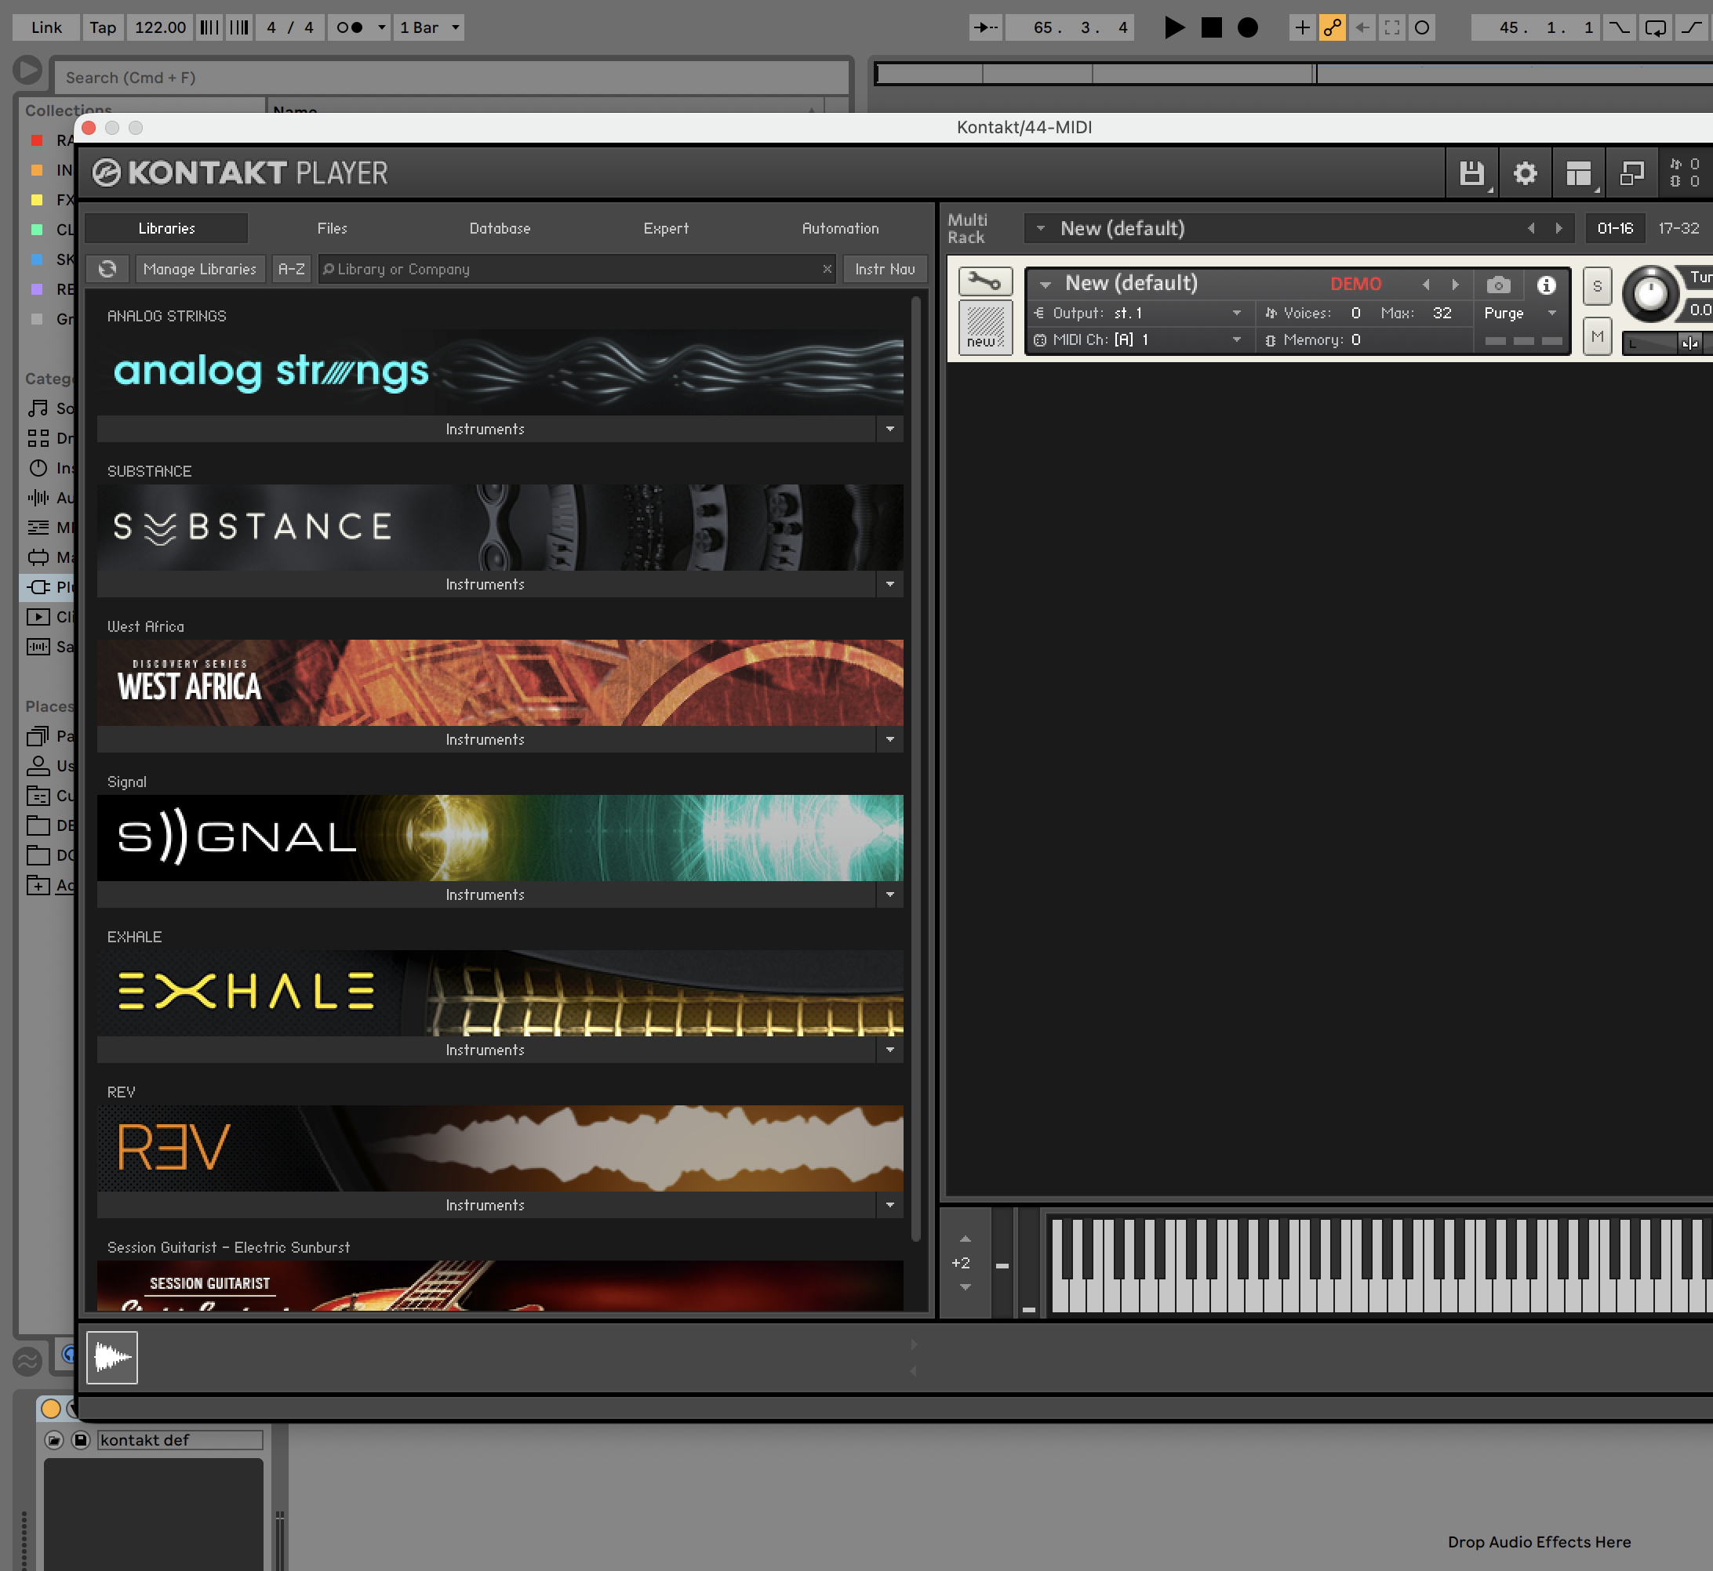Click Ableton play button
Viewport: 1713px width, 1571px height.
1173,27
